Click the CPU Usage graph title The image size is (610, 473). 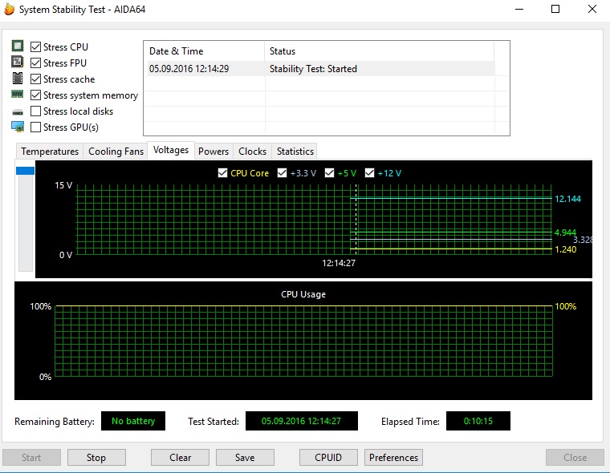tap(303, 294)
